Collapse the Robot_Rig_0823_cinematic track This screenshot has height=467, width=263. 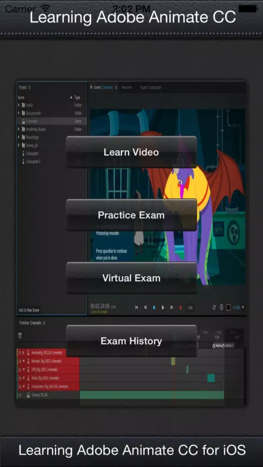[23, 378]
